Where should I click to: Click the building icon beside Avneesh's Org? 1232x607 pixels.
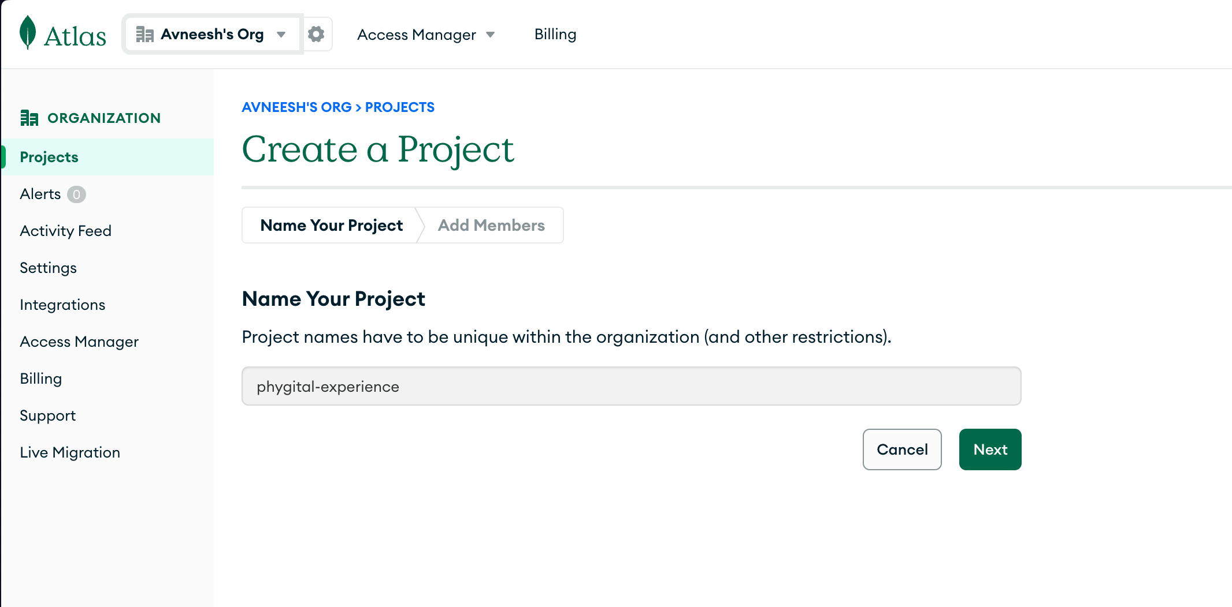145,34
